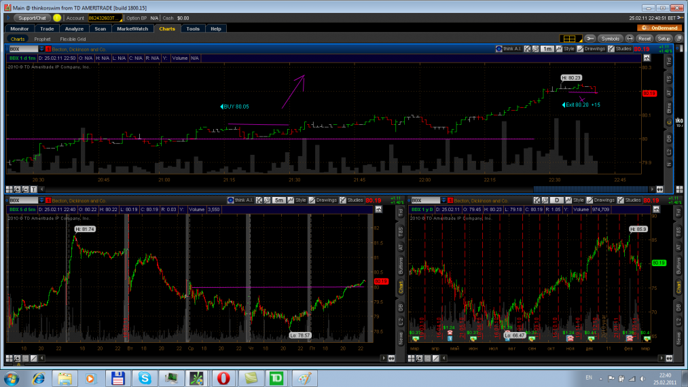Open Drawings menu in 5m chart

tap(323, 200)
